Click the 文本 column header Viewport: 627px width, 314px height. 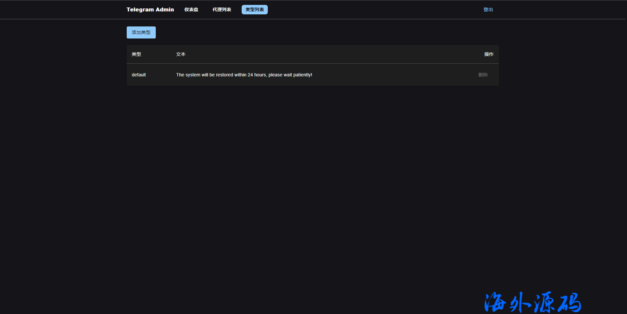click(181, 54)
